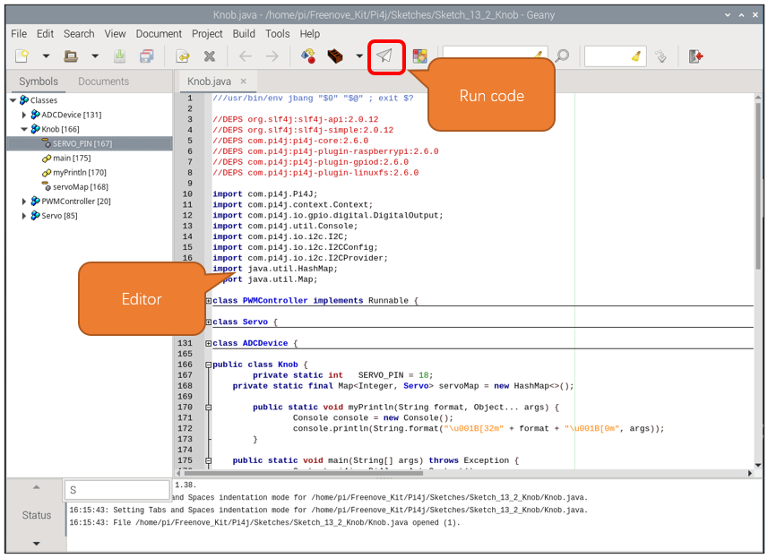Collapse the Knob [166] class node
Viewport: 768px width, 558px height.
(x=24, y=129)
